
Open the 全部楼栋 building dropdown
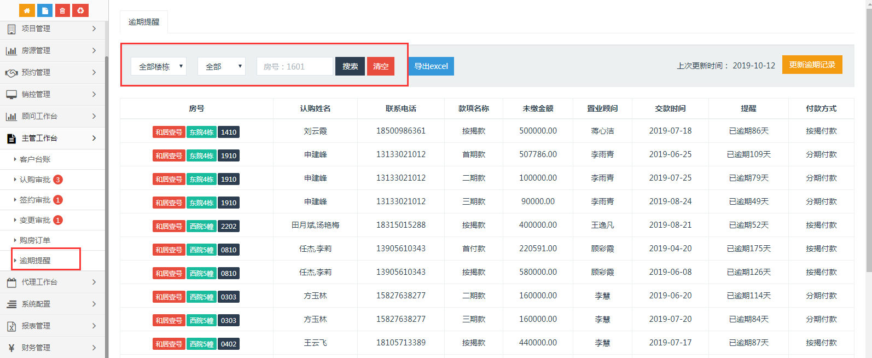click(x=159, y=66)
